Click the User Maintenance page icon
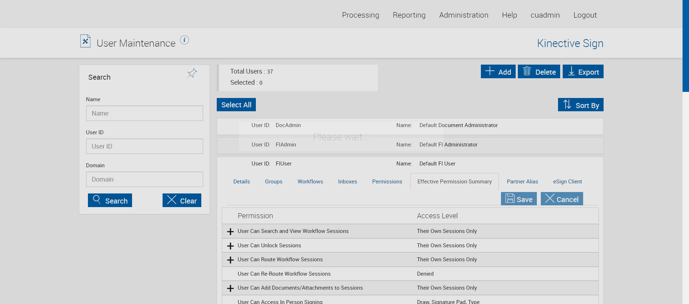Image resolution: width=689 pixels, height=304 pixels. point(85,41)
